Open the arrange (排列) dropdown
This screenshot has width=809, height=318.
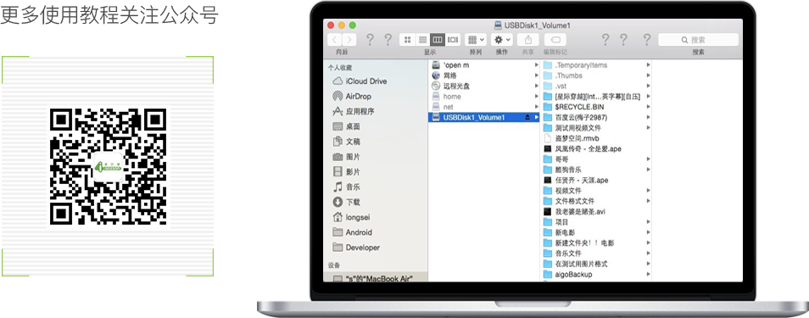click(x=475, y=40)
